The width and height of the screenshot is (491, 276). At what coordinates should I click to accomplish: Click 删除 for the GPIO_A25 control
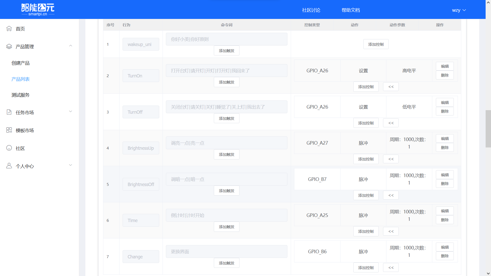pyautogui.click(x=445, y=220)
